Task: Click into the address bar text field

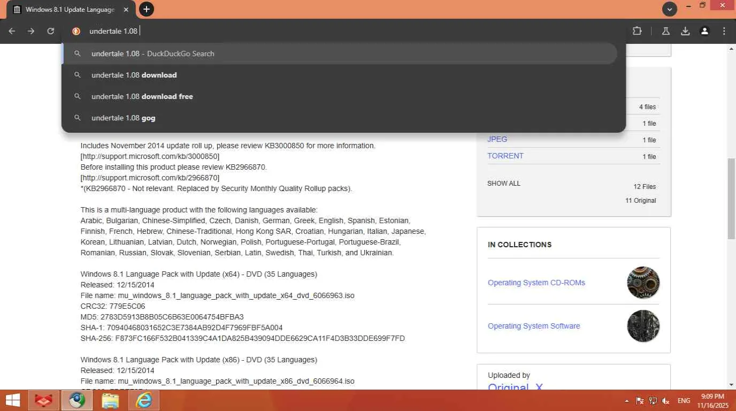Action: [x=353, y=31]
